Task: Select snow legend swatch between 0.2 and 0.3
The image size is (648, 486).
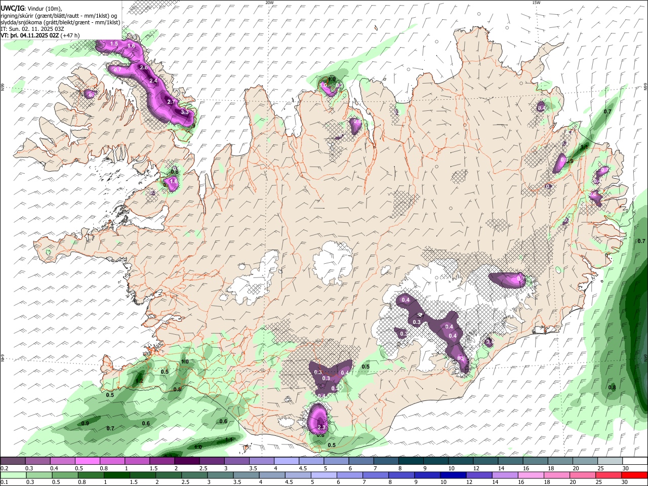Action: click(x=13, y=461)
